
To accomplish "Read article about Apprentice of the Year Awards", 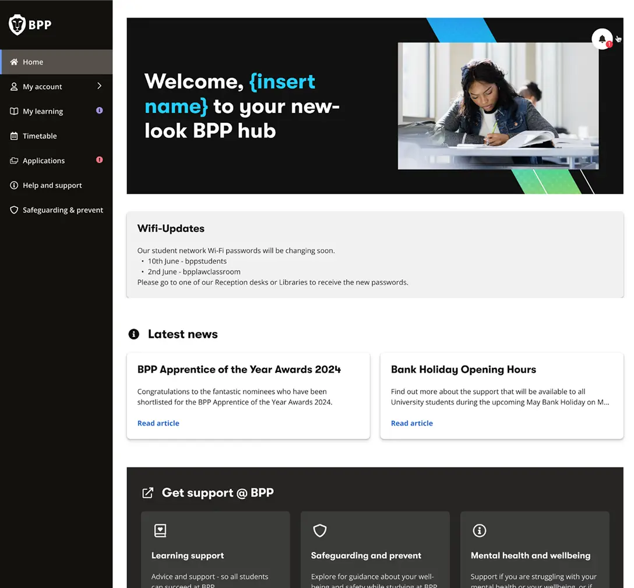I will point(158,423).
